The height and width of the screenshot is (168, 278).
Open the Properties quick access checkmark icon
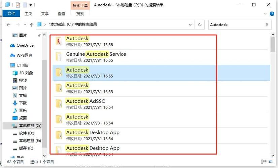pos(18,5)
